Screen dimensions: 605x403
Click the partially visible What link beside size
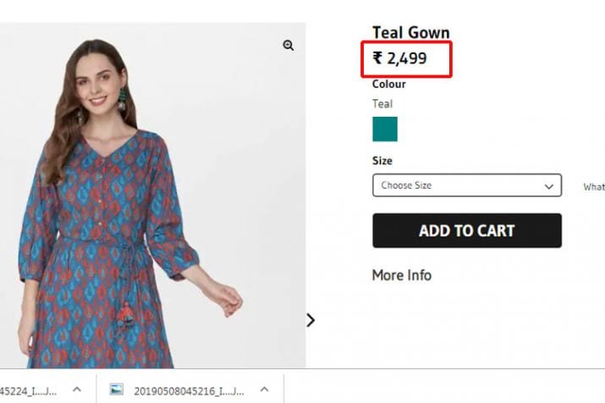tap(593, 187)
